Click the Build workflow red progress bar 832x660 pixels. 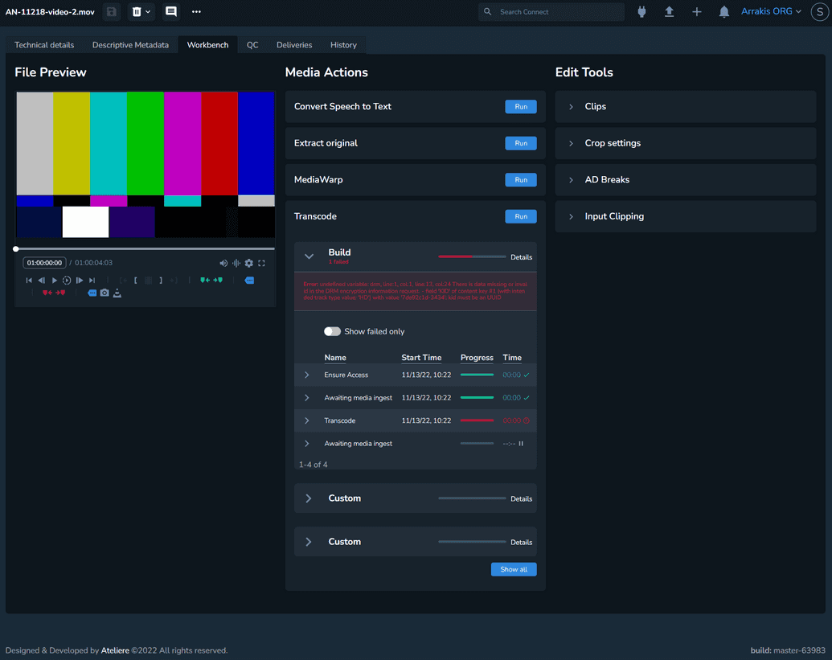pos(472,256)
